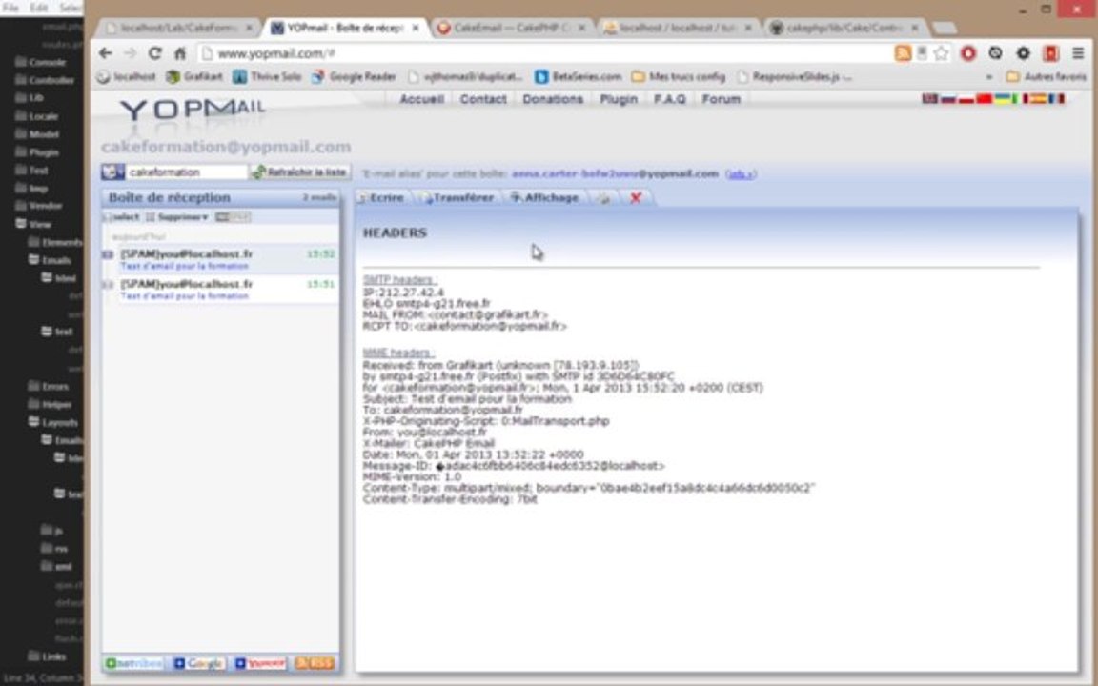This screenshot has width=1098, height=686.
Task: Open Edit menu in editor window
Action: 38,8
